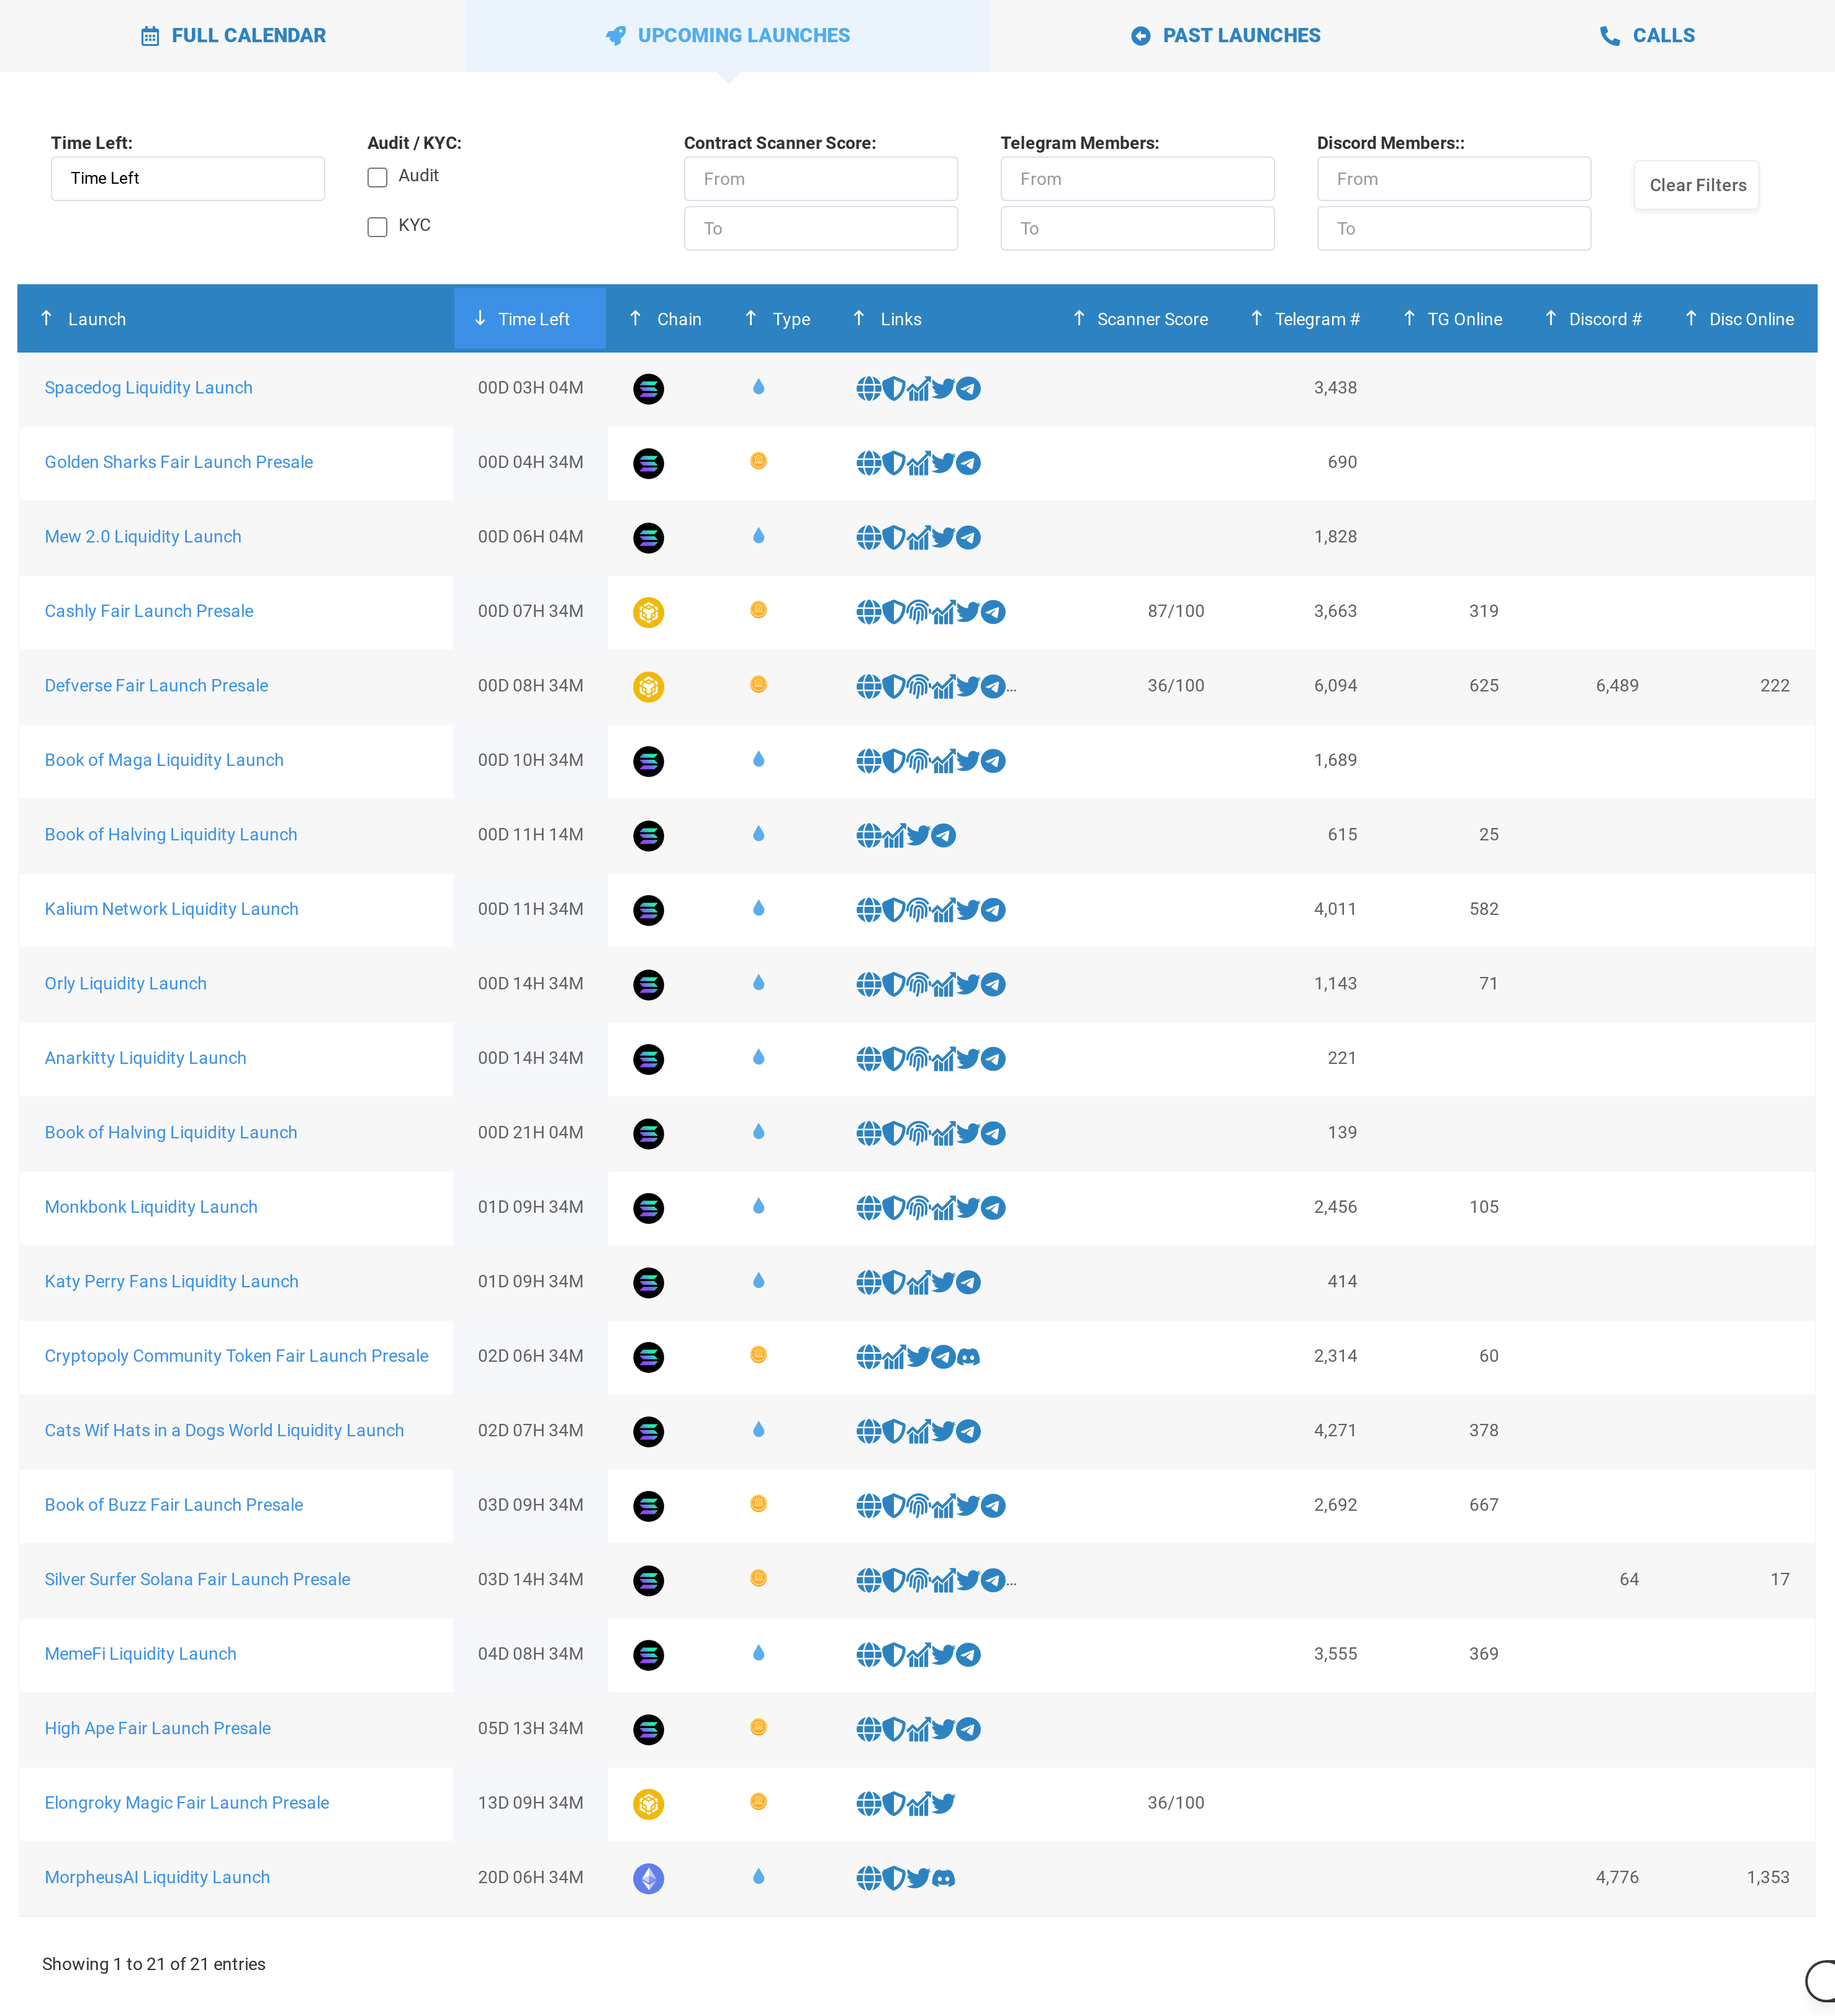1835x2016 pixels.
Task: Focus Telegram Members To field
Action: coord(1137,228)
